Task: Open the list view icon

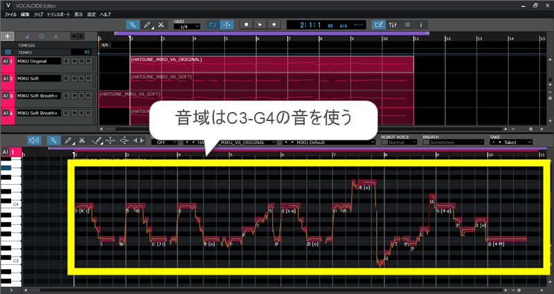Action: point(407,25)
